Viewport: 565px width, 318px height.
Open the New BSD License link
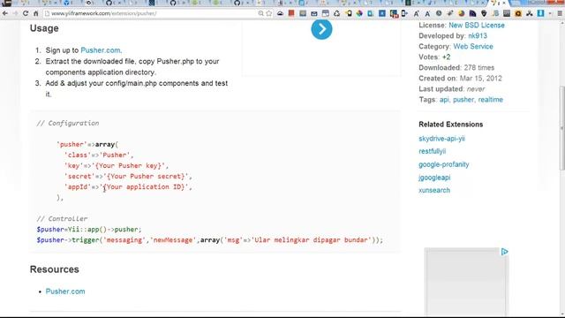[x=477, y=26]
